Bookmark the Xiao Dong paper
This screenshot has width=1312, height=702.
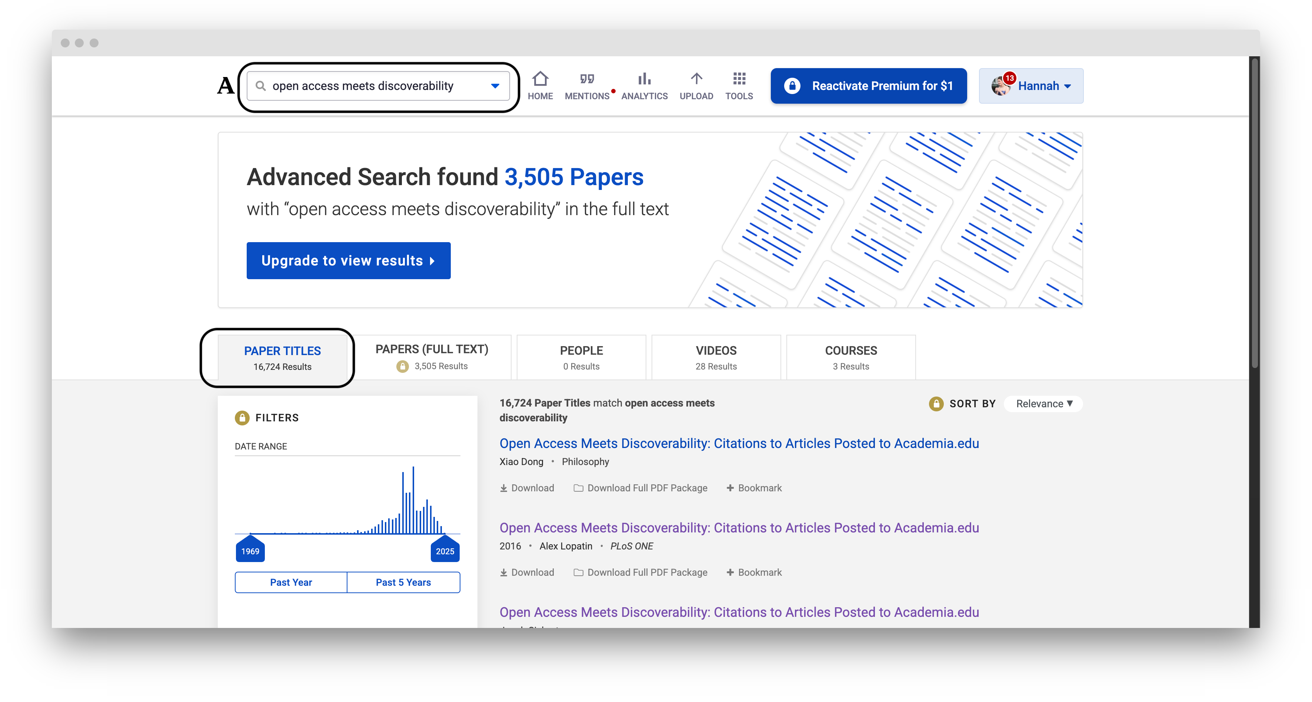click(754, 488)
